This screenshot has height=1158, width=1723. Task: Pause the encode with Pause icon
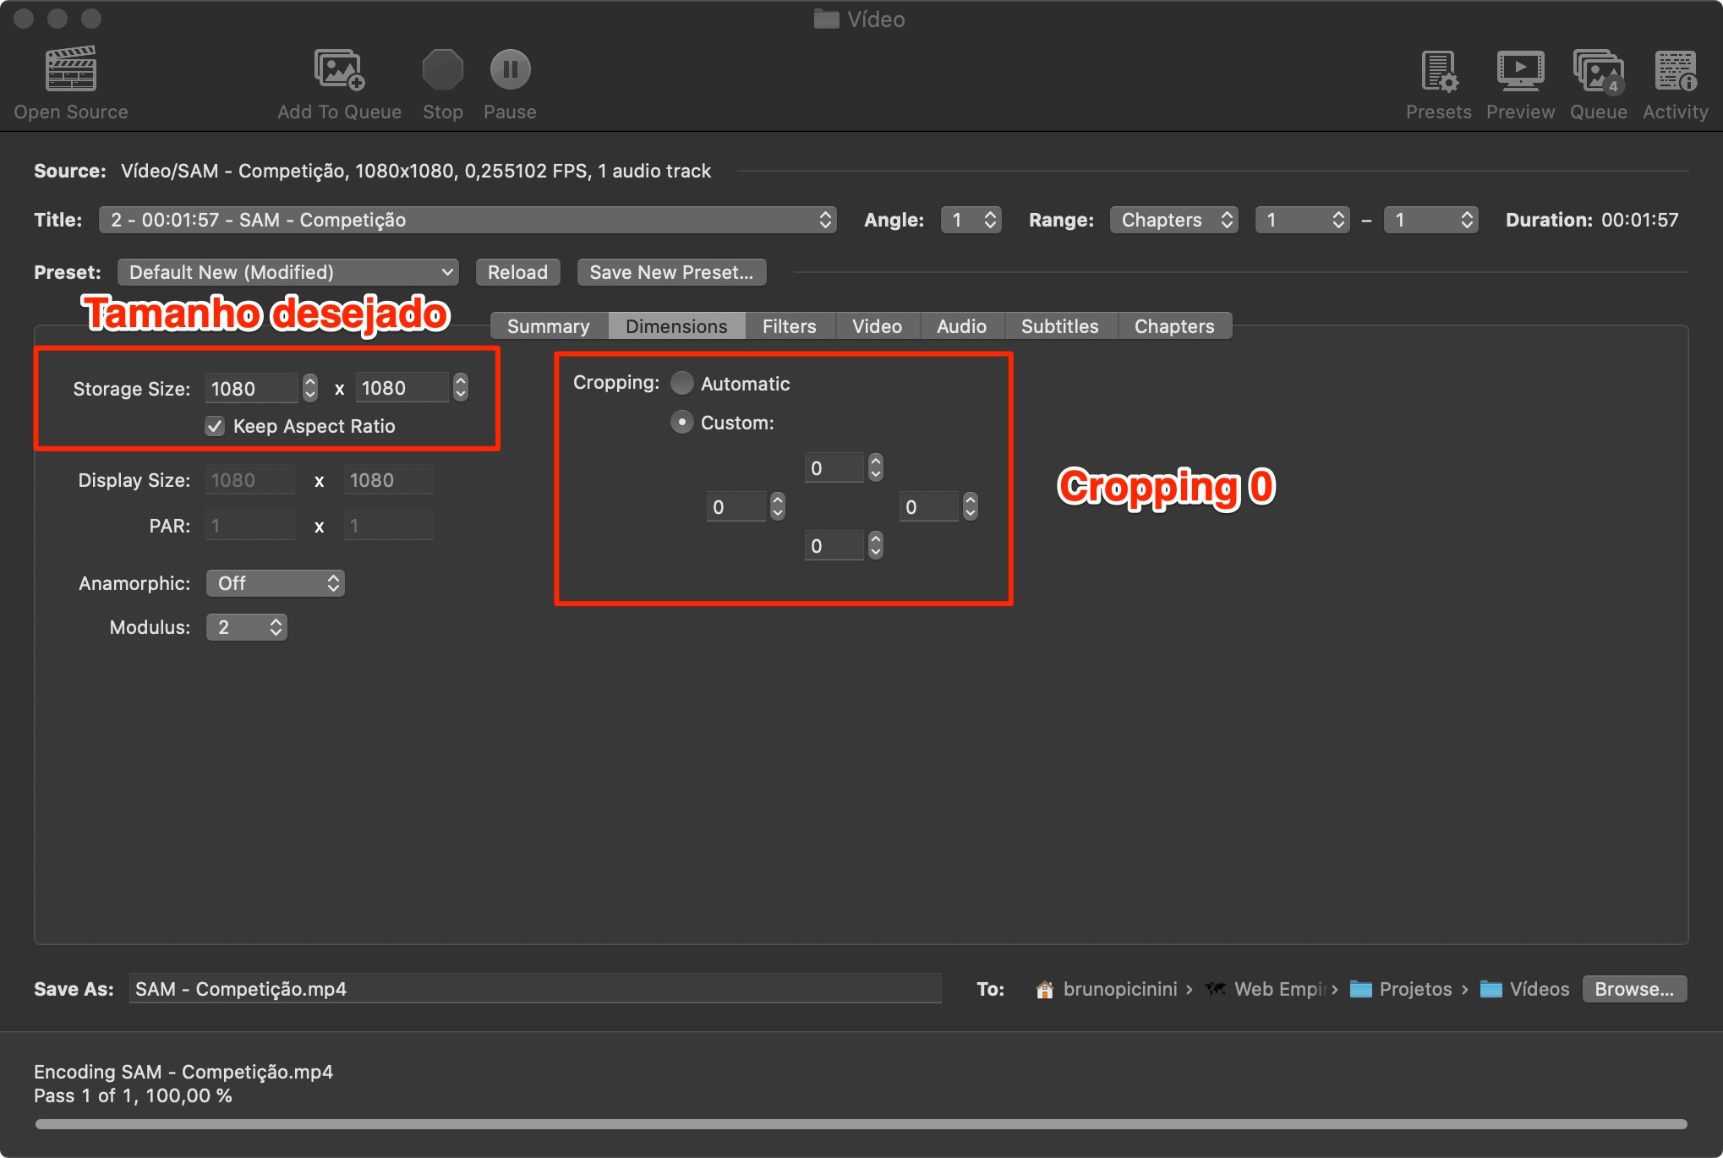click(510, 69)
